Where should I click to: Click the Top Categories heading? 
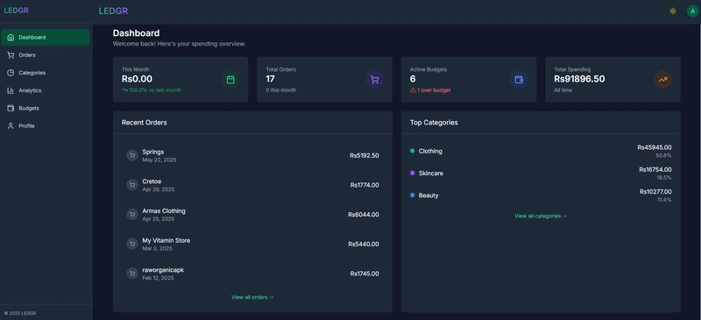pyautogui.click(x=434, y=123)
